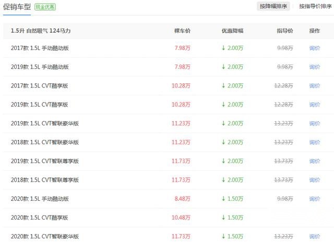Click 询价 for 2019款 1.5L CVT智联豪华版
334x243 pixels.
click(315, 123)
